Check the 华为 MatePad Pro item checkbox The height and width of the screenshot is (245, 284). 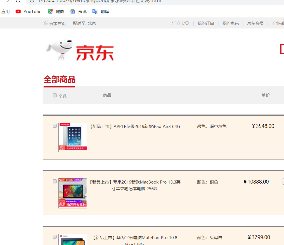point(55,237)
